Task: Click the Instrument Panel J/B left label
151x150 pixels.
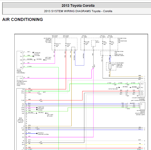Action: tap(48, 40)
